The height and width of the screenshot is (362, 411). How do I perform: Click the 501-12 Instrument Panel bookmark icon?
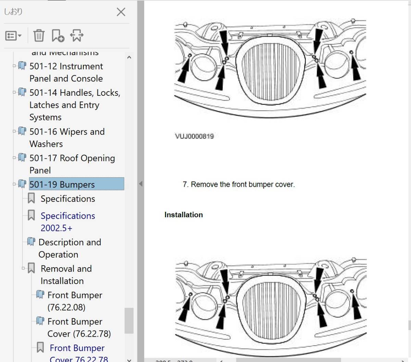coord(22,66)
